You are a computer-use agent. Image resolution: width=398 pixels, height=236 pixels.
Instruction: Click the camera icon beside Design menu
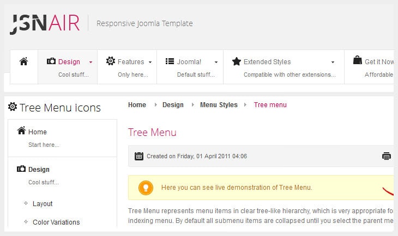(51, 61)
